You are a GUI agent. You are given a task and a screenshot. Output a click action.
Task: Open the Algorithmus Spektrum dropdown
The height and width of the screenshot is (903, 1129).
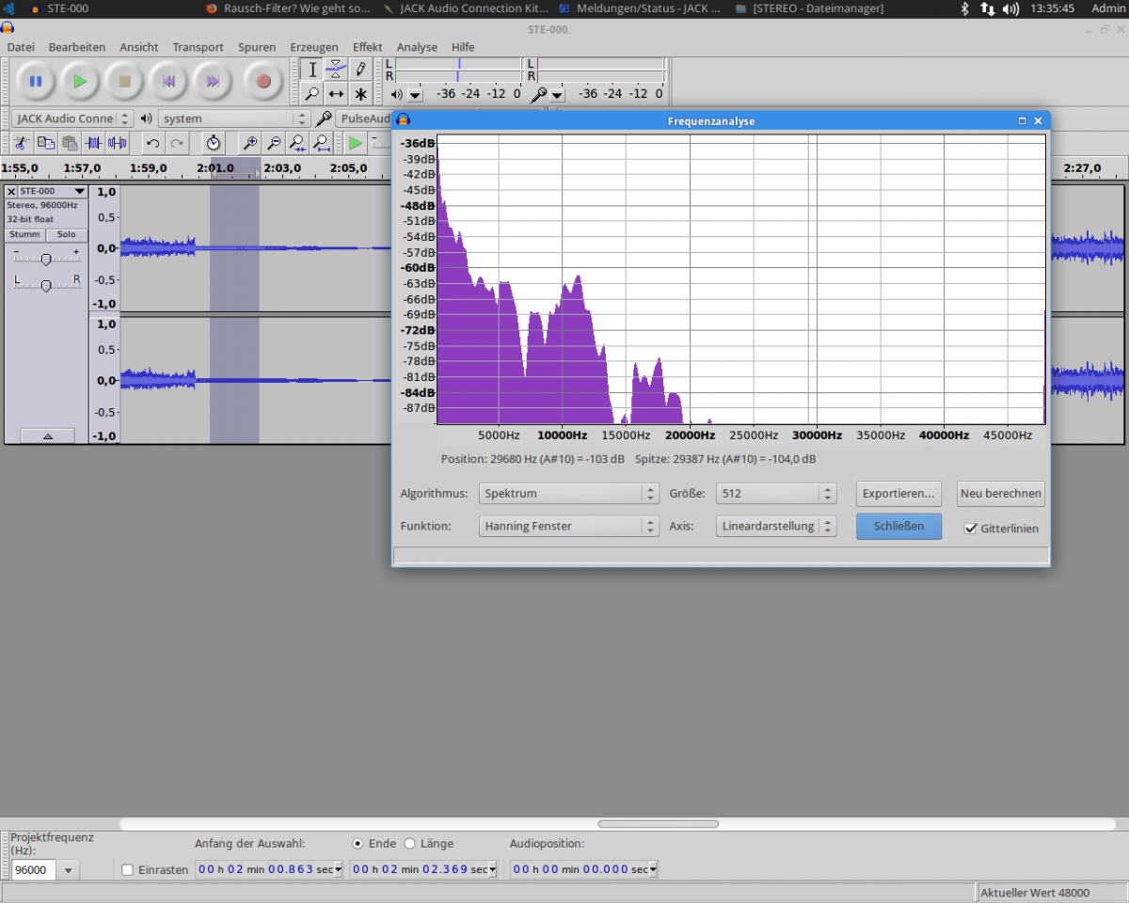click(x=568, y=493)
